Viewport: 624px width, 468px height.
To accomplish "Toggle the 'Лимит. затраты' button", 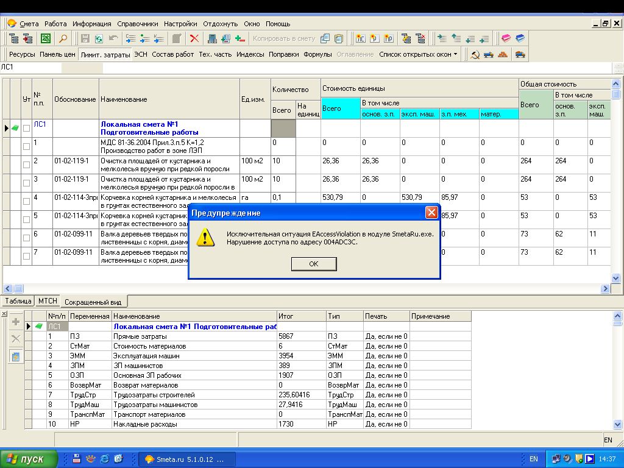I will click(105, 55).
